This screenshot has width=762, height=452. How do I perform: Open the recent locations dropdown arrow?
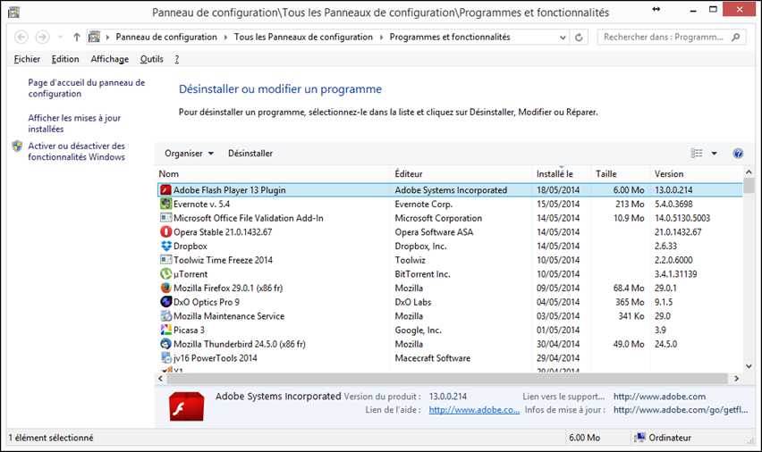(x=60, y=37)
